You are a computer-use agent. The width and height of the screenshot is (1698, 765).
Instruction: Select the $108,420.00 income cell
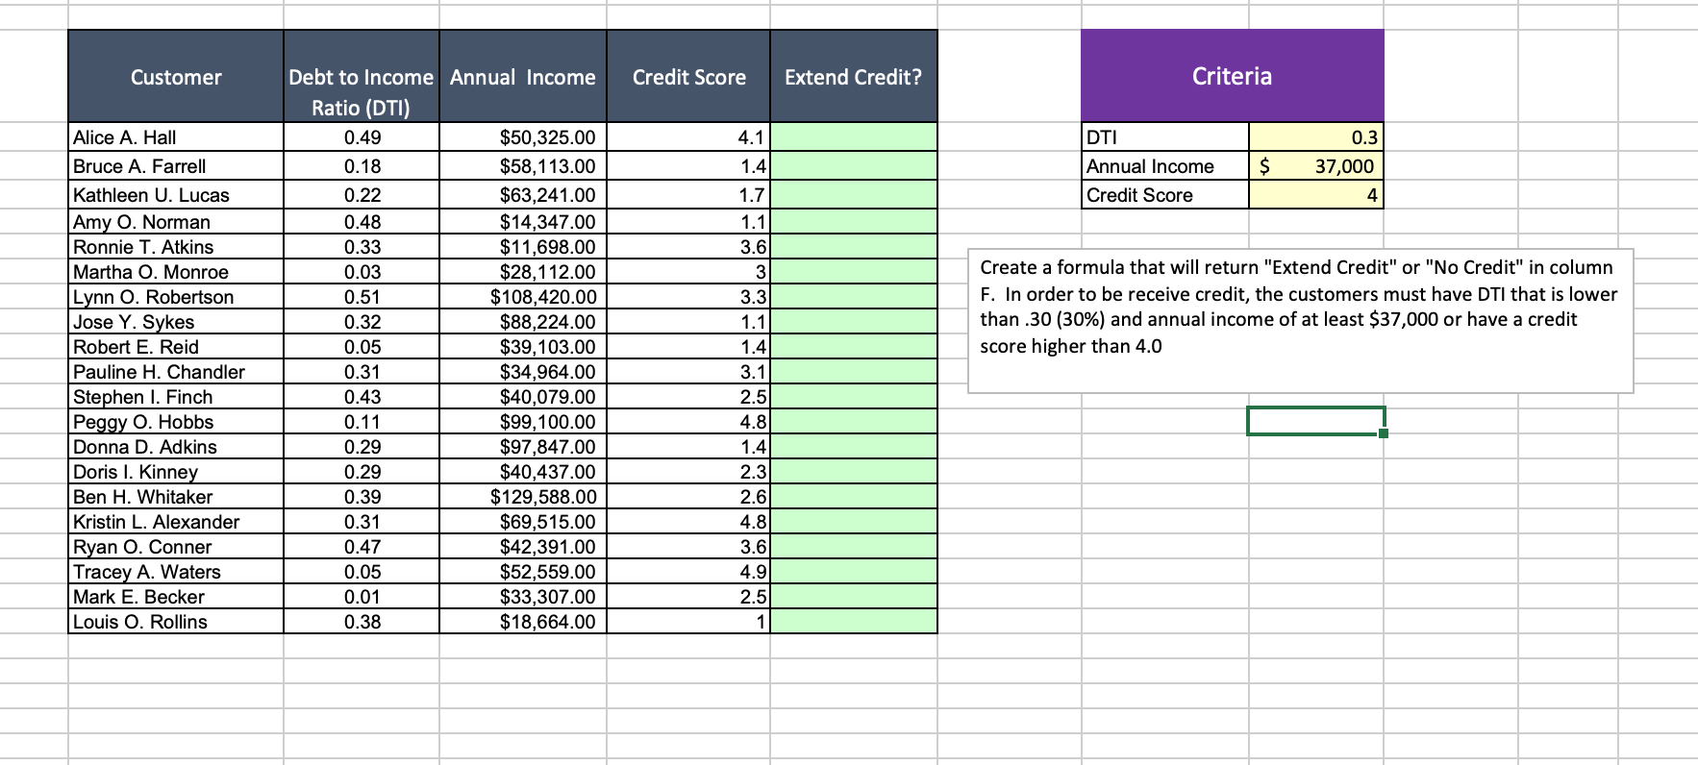[523, 297]
